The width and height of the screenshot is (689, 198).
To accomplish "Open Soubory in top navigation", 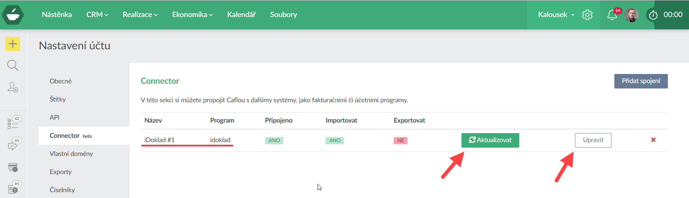I will 283,15.
